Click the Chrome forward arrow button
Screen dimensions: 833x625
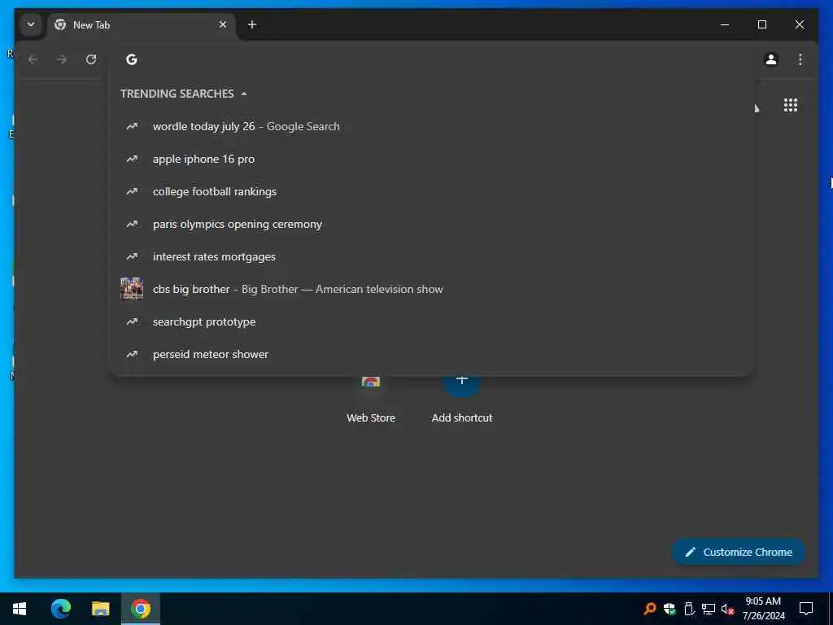[62, 59]
